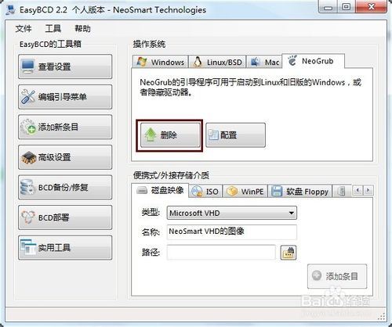Click the folder browse icon beside 路径
This screenshot has height=327, width=392.
pyautogui.click(x=289, y=253)
